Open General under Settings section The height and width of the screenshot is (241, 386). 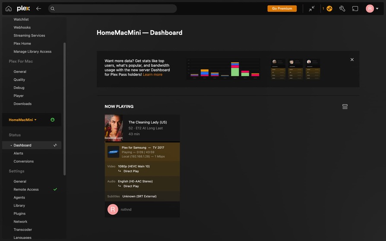(x=20, y=182)
